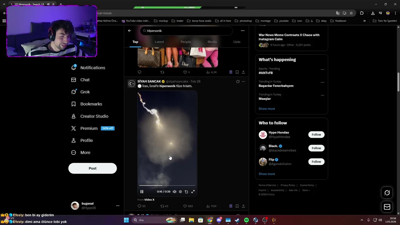
Task: Show more under Who to follow
Action: [267, 174]
